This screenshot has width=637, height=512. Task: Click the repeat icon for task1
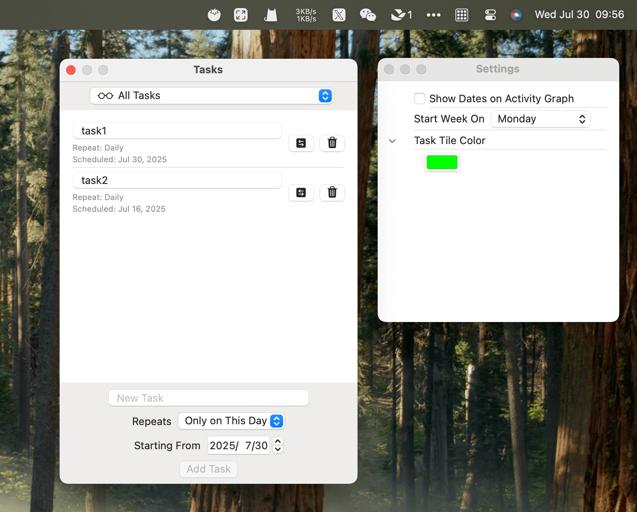[x=301, y=143]
